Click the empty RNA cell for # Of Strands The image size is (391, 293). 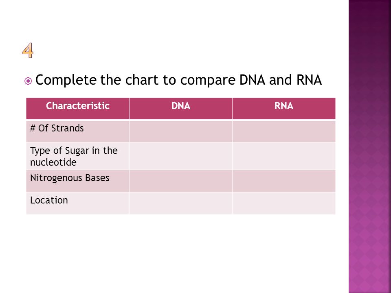click(284, 131)
